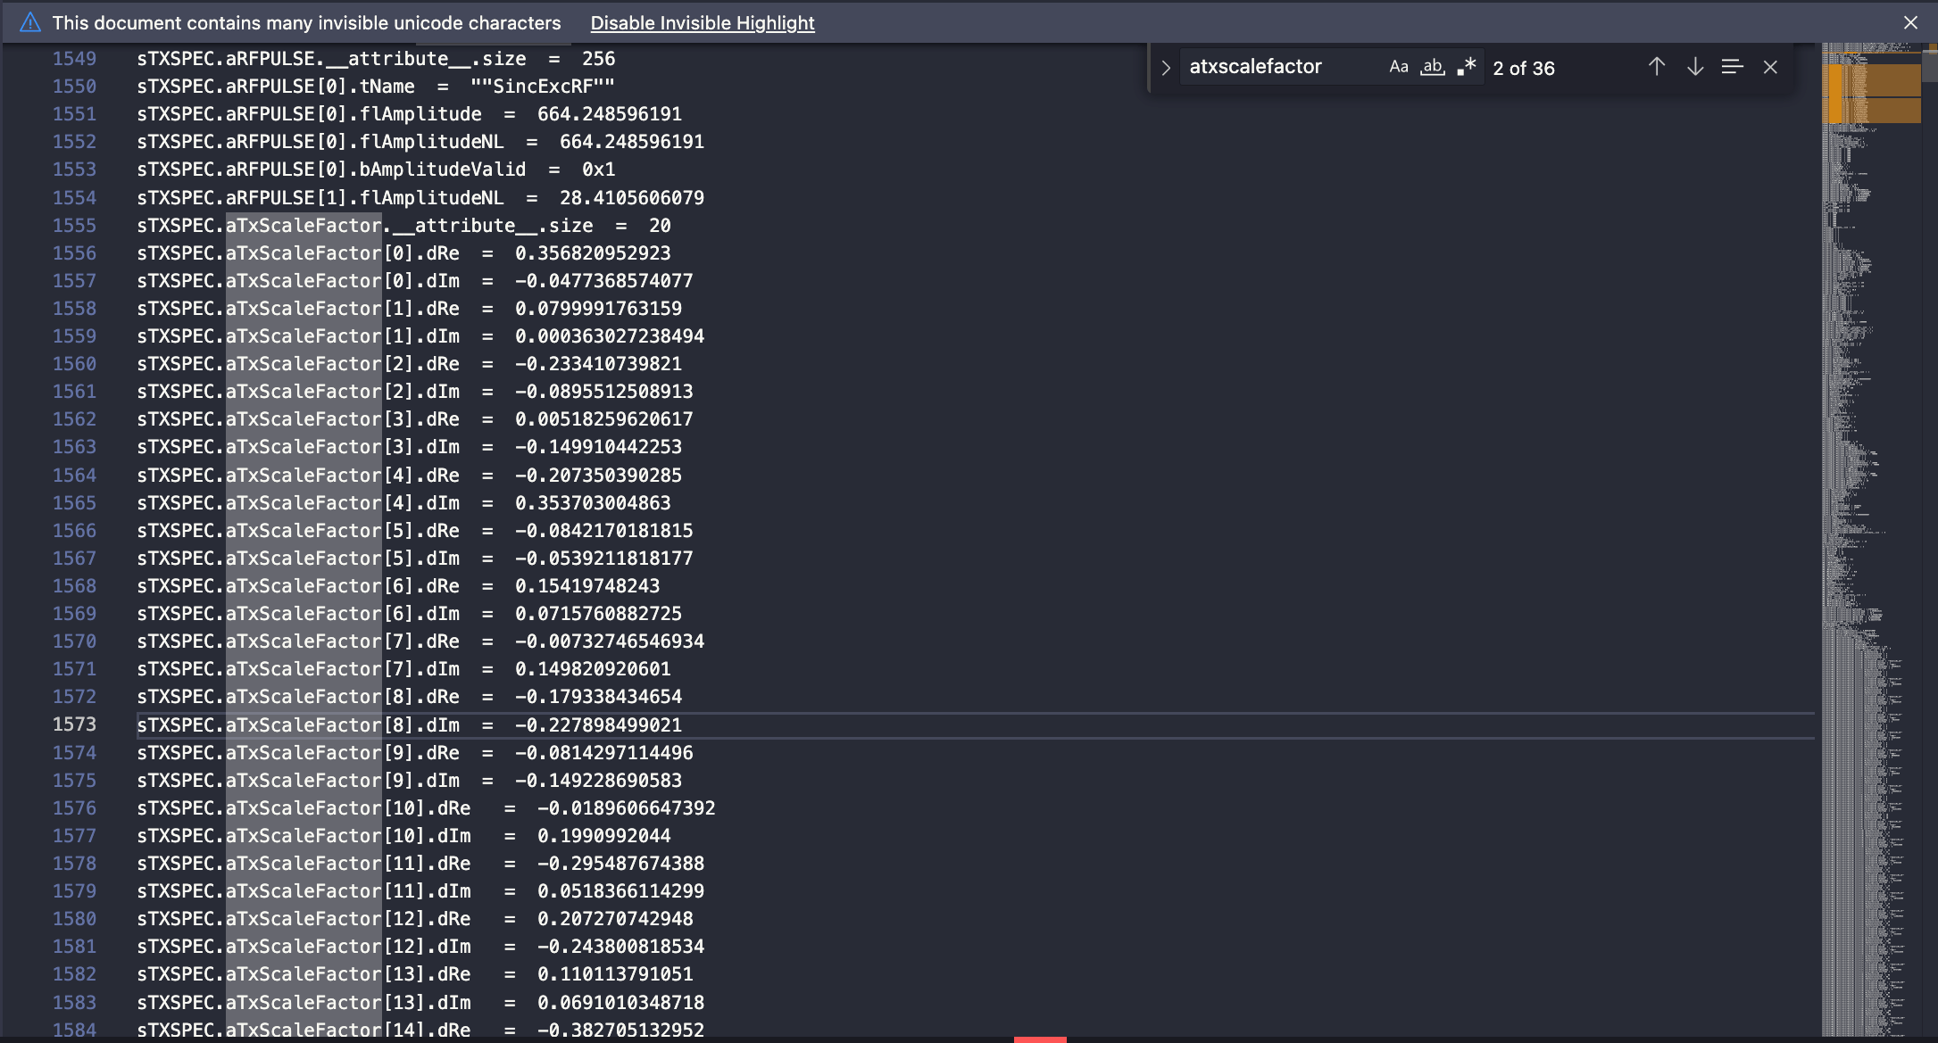Expand the Replace field chevron
This screenshot has width=1938, height=1043.
pos(1165,68)
